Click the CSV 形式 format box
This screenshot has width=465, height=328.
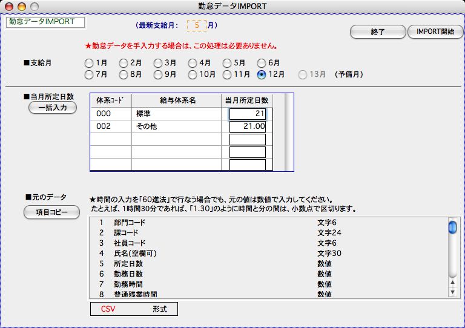tap(134, 309)
